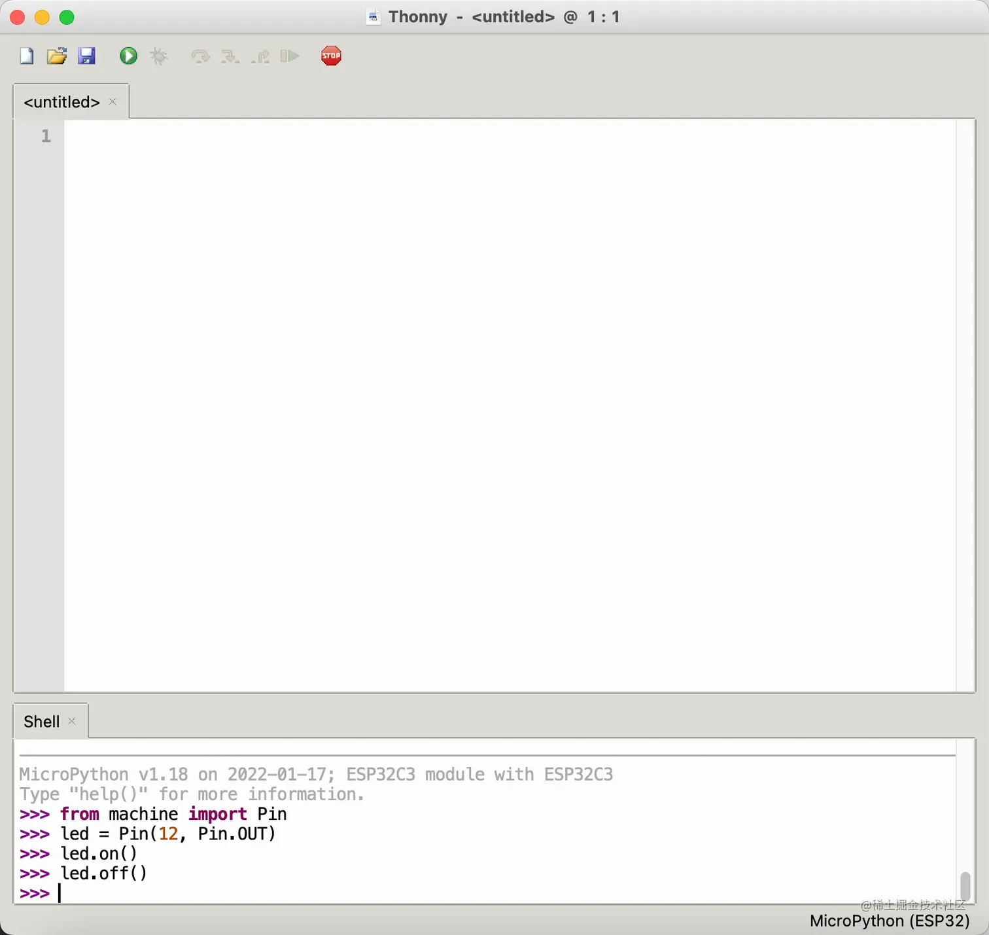Click the Step into icon
The height and width of the screenshot is (935, 989).
tap(230, 56)
